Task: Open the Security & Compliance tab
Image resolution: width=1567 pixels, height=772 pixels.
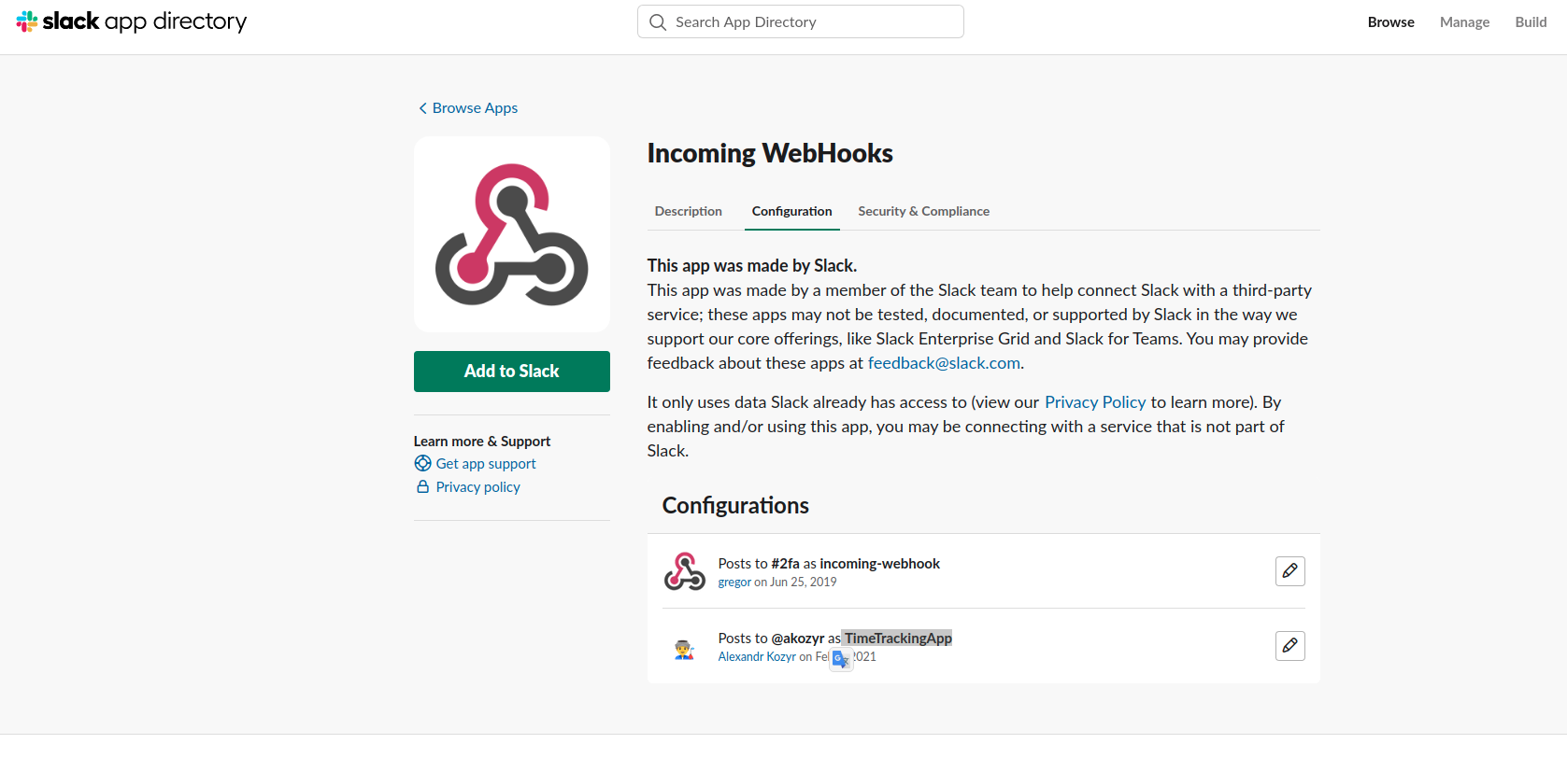Action: [x=923, y=211]
